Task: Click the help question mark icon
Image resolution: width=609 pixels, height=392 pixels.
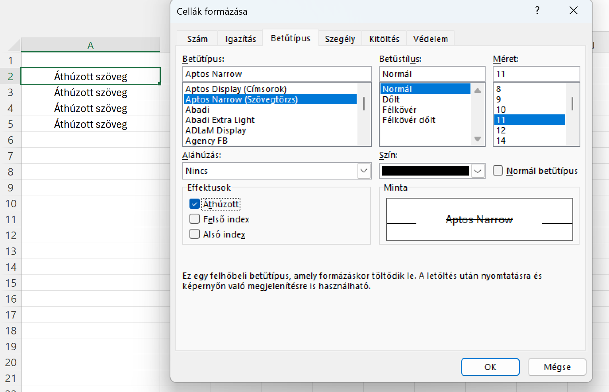Action: (x=537, y=11)
